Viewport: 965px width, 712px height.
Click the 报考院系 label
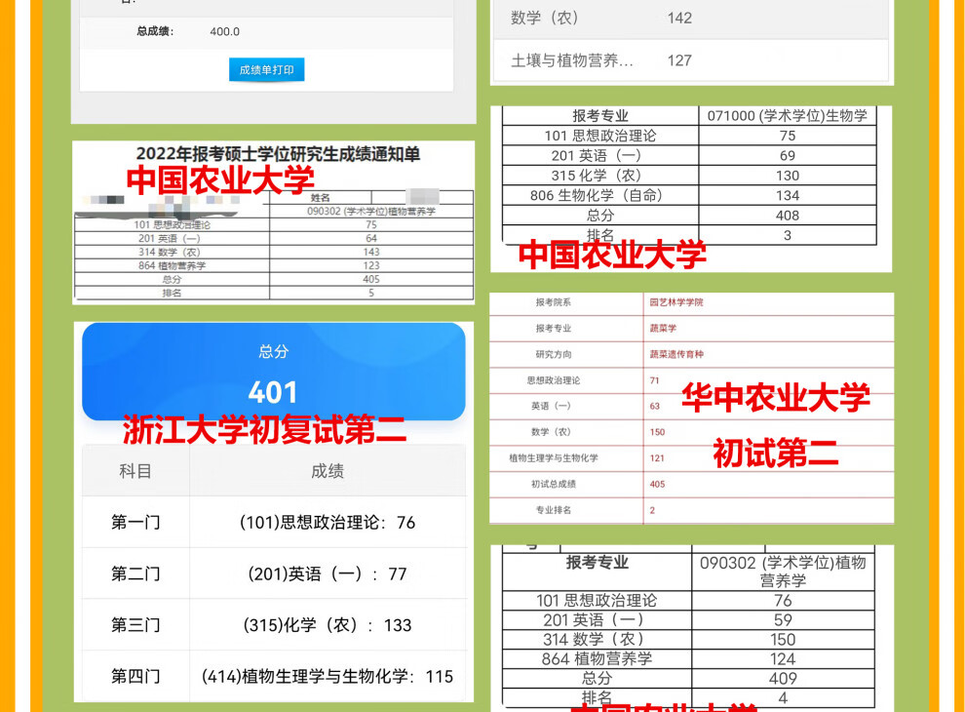[x=554, y=302]
